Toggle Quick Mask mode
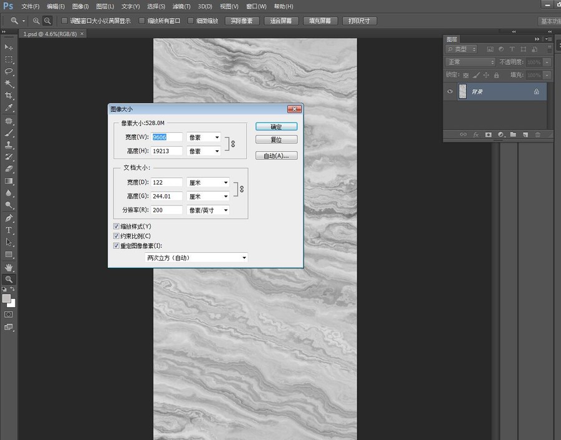Viewport: 561px width, 440px height. (x=8, y=314)
